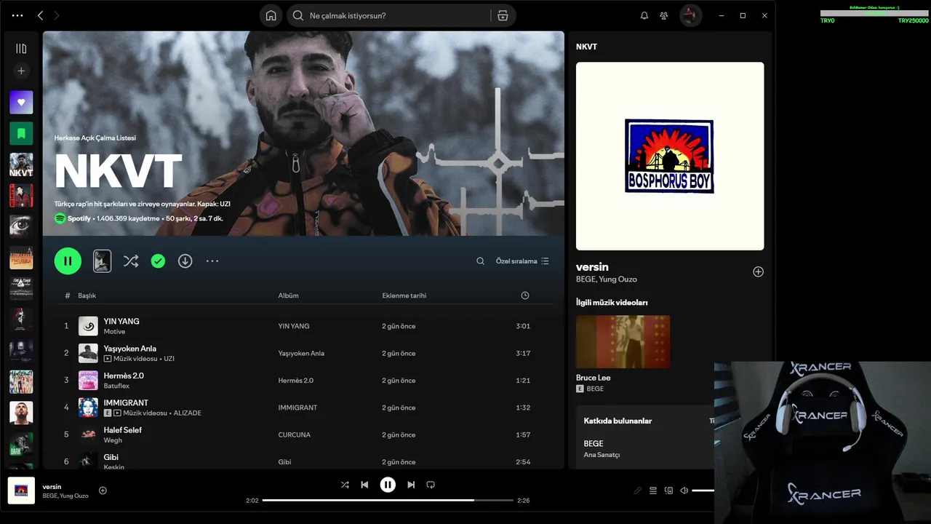Open the three-dots app menu
The height and width of the screenshot is (524, 931).
(x=17, y=15)
